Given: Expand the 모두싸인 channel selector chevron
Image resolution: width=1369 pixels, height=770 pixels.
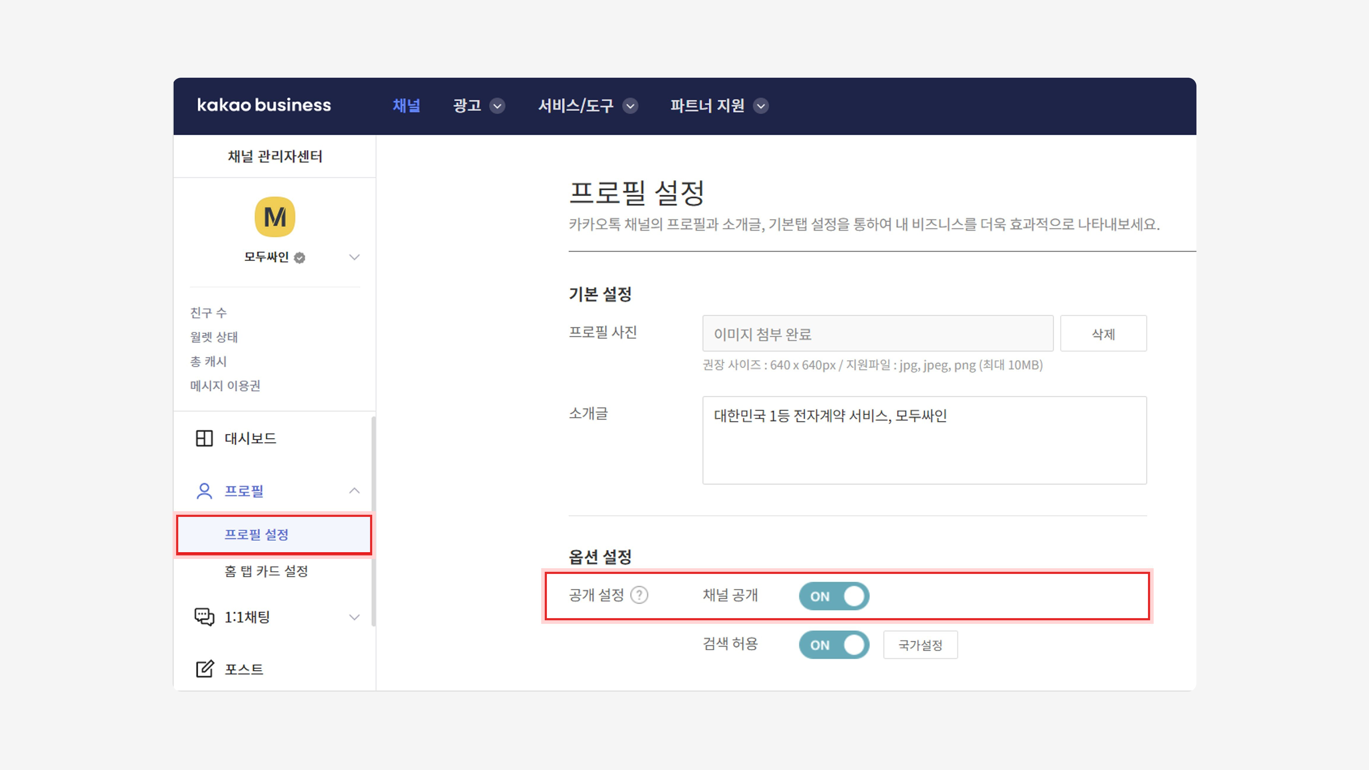Looking at the screenshot, I should (354, 257).
